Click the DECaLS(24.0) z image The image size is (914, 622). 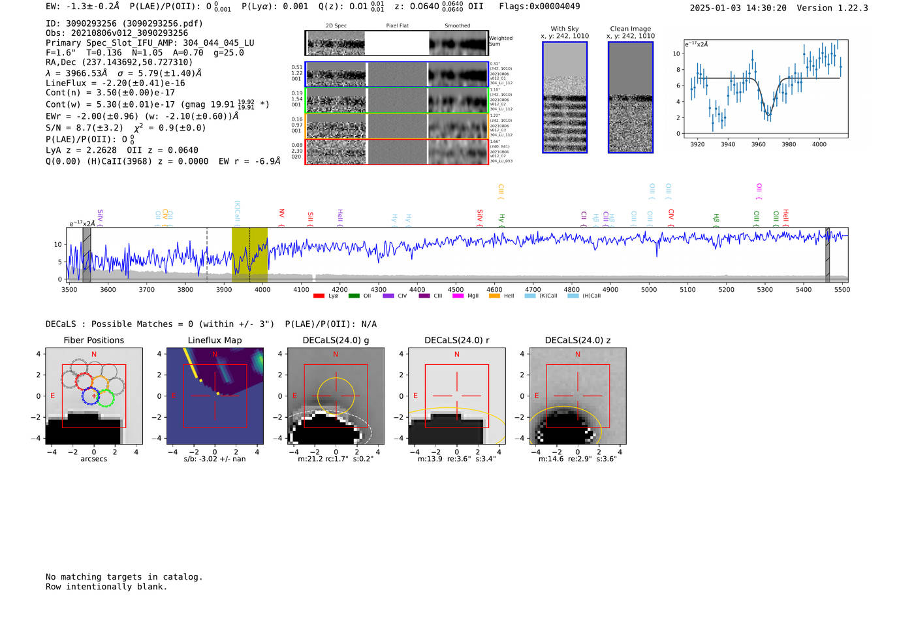tap(577, 396)
